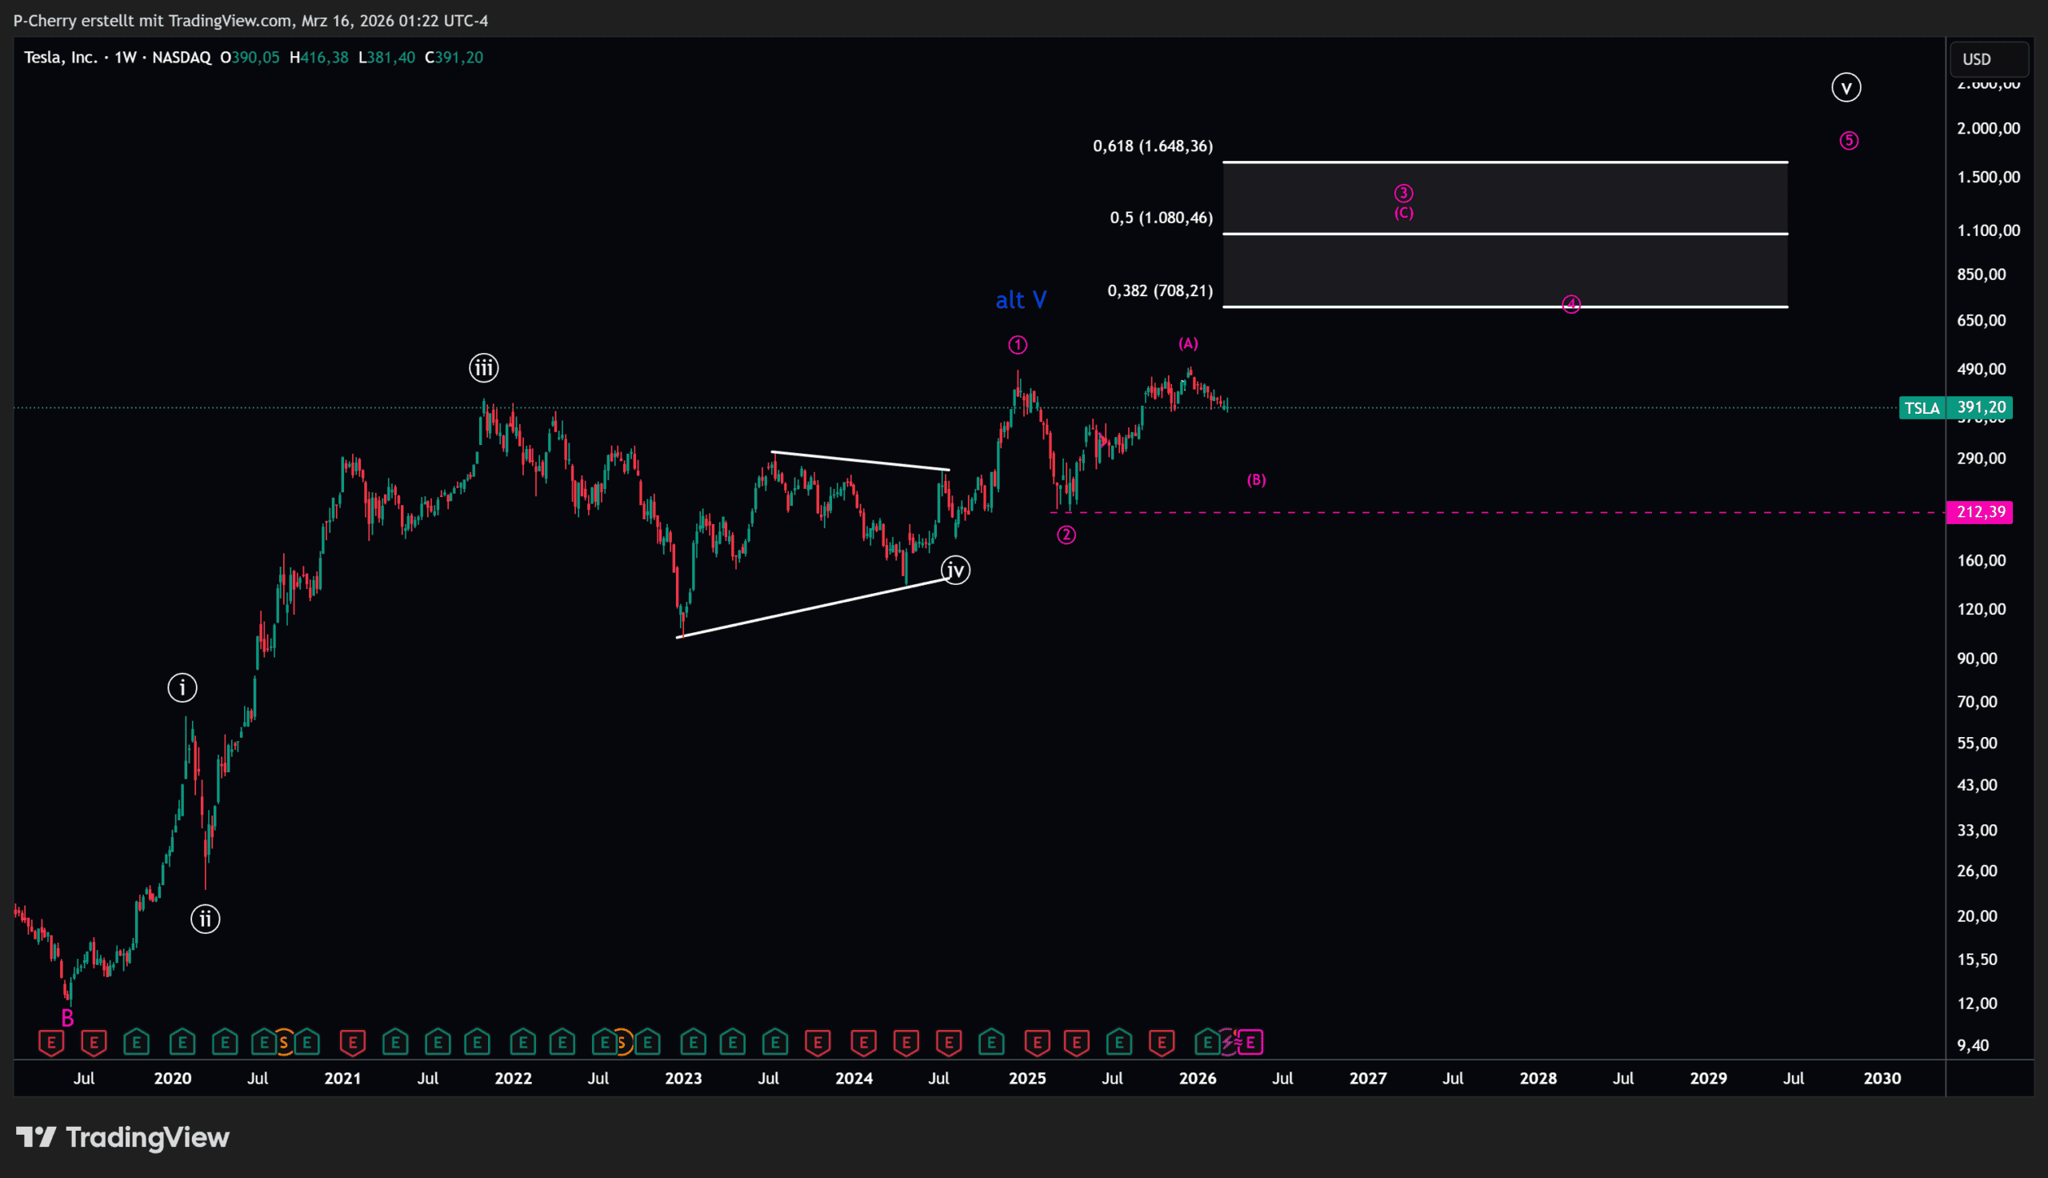2048x1178 pixels.
Task: Click the first red earnings marker at chart start
Action: pyautogui.click(x=51, y=1042)
